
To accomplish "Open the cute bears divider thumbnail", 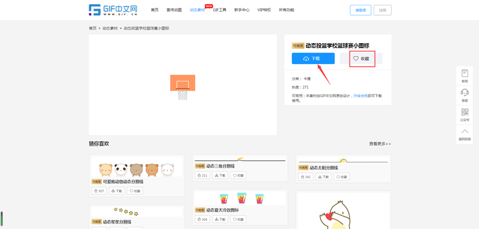I will point(137,167).
